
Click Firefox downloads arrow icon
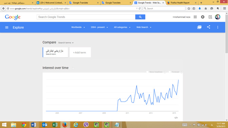click(199, 8)
